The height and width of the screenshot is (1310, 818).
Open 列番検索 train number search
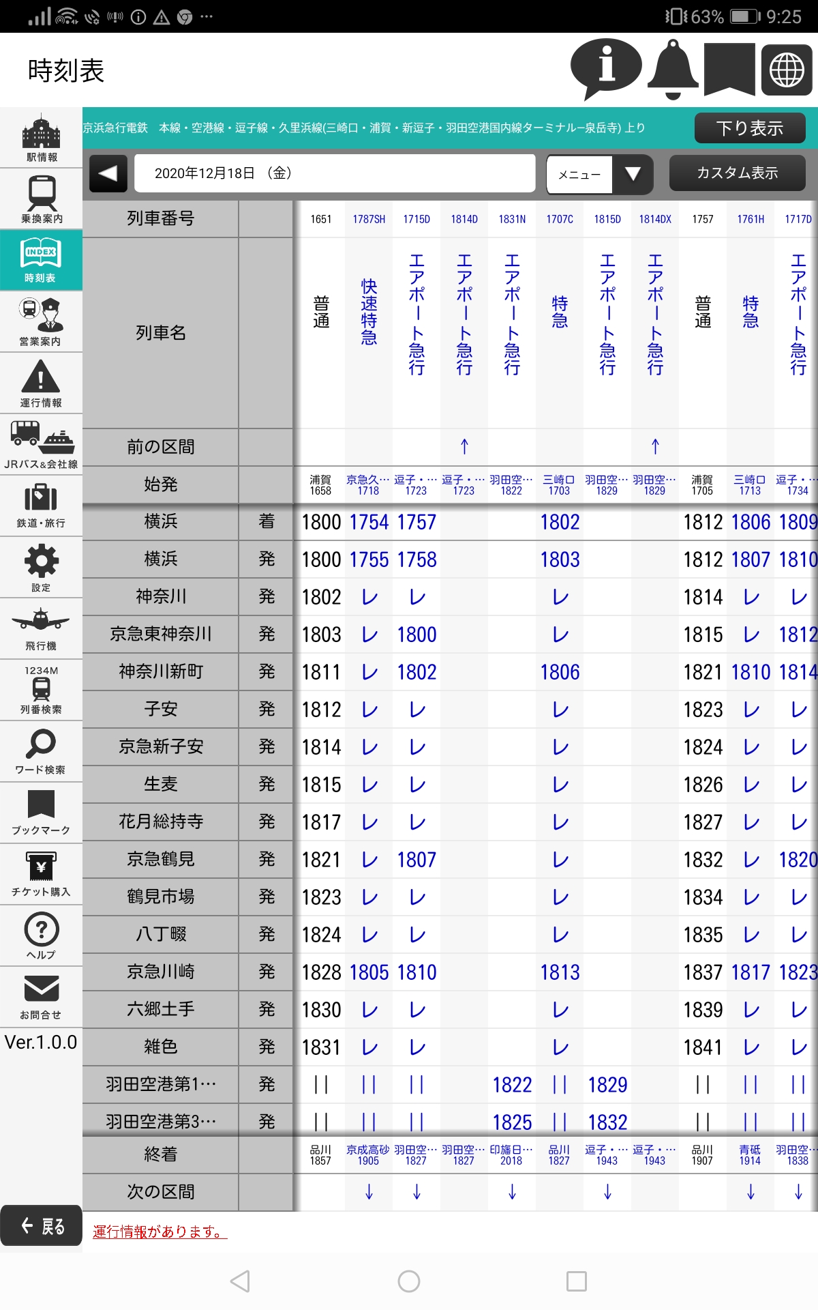41,690
